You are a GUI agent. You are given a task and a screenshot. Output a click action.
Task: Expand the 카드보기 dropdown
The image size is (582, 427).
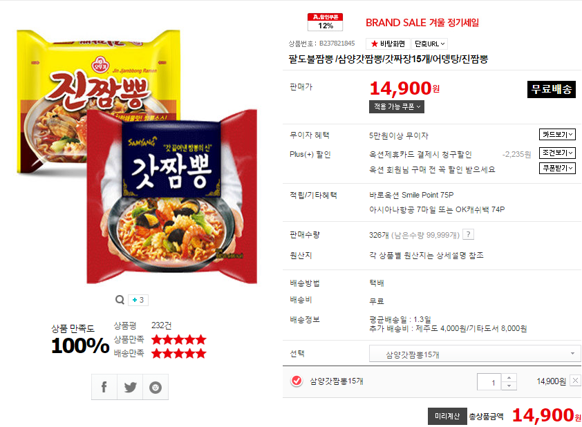point(557,134)
